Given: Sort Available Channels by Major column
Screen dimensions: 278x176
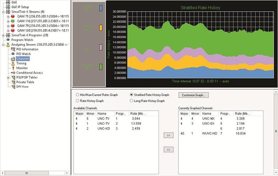Looking at the screenshot, I should tap(80, 113).
